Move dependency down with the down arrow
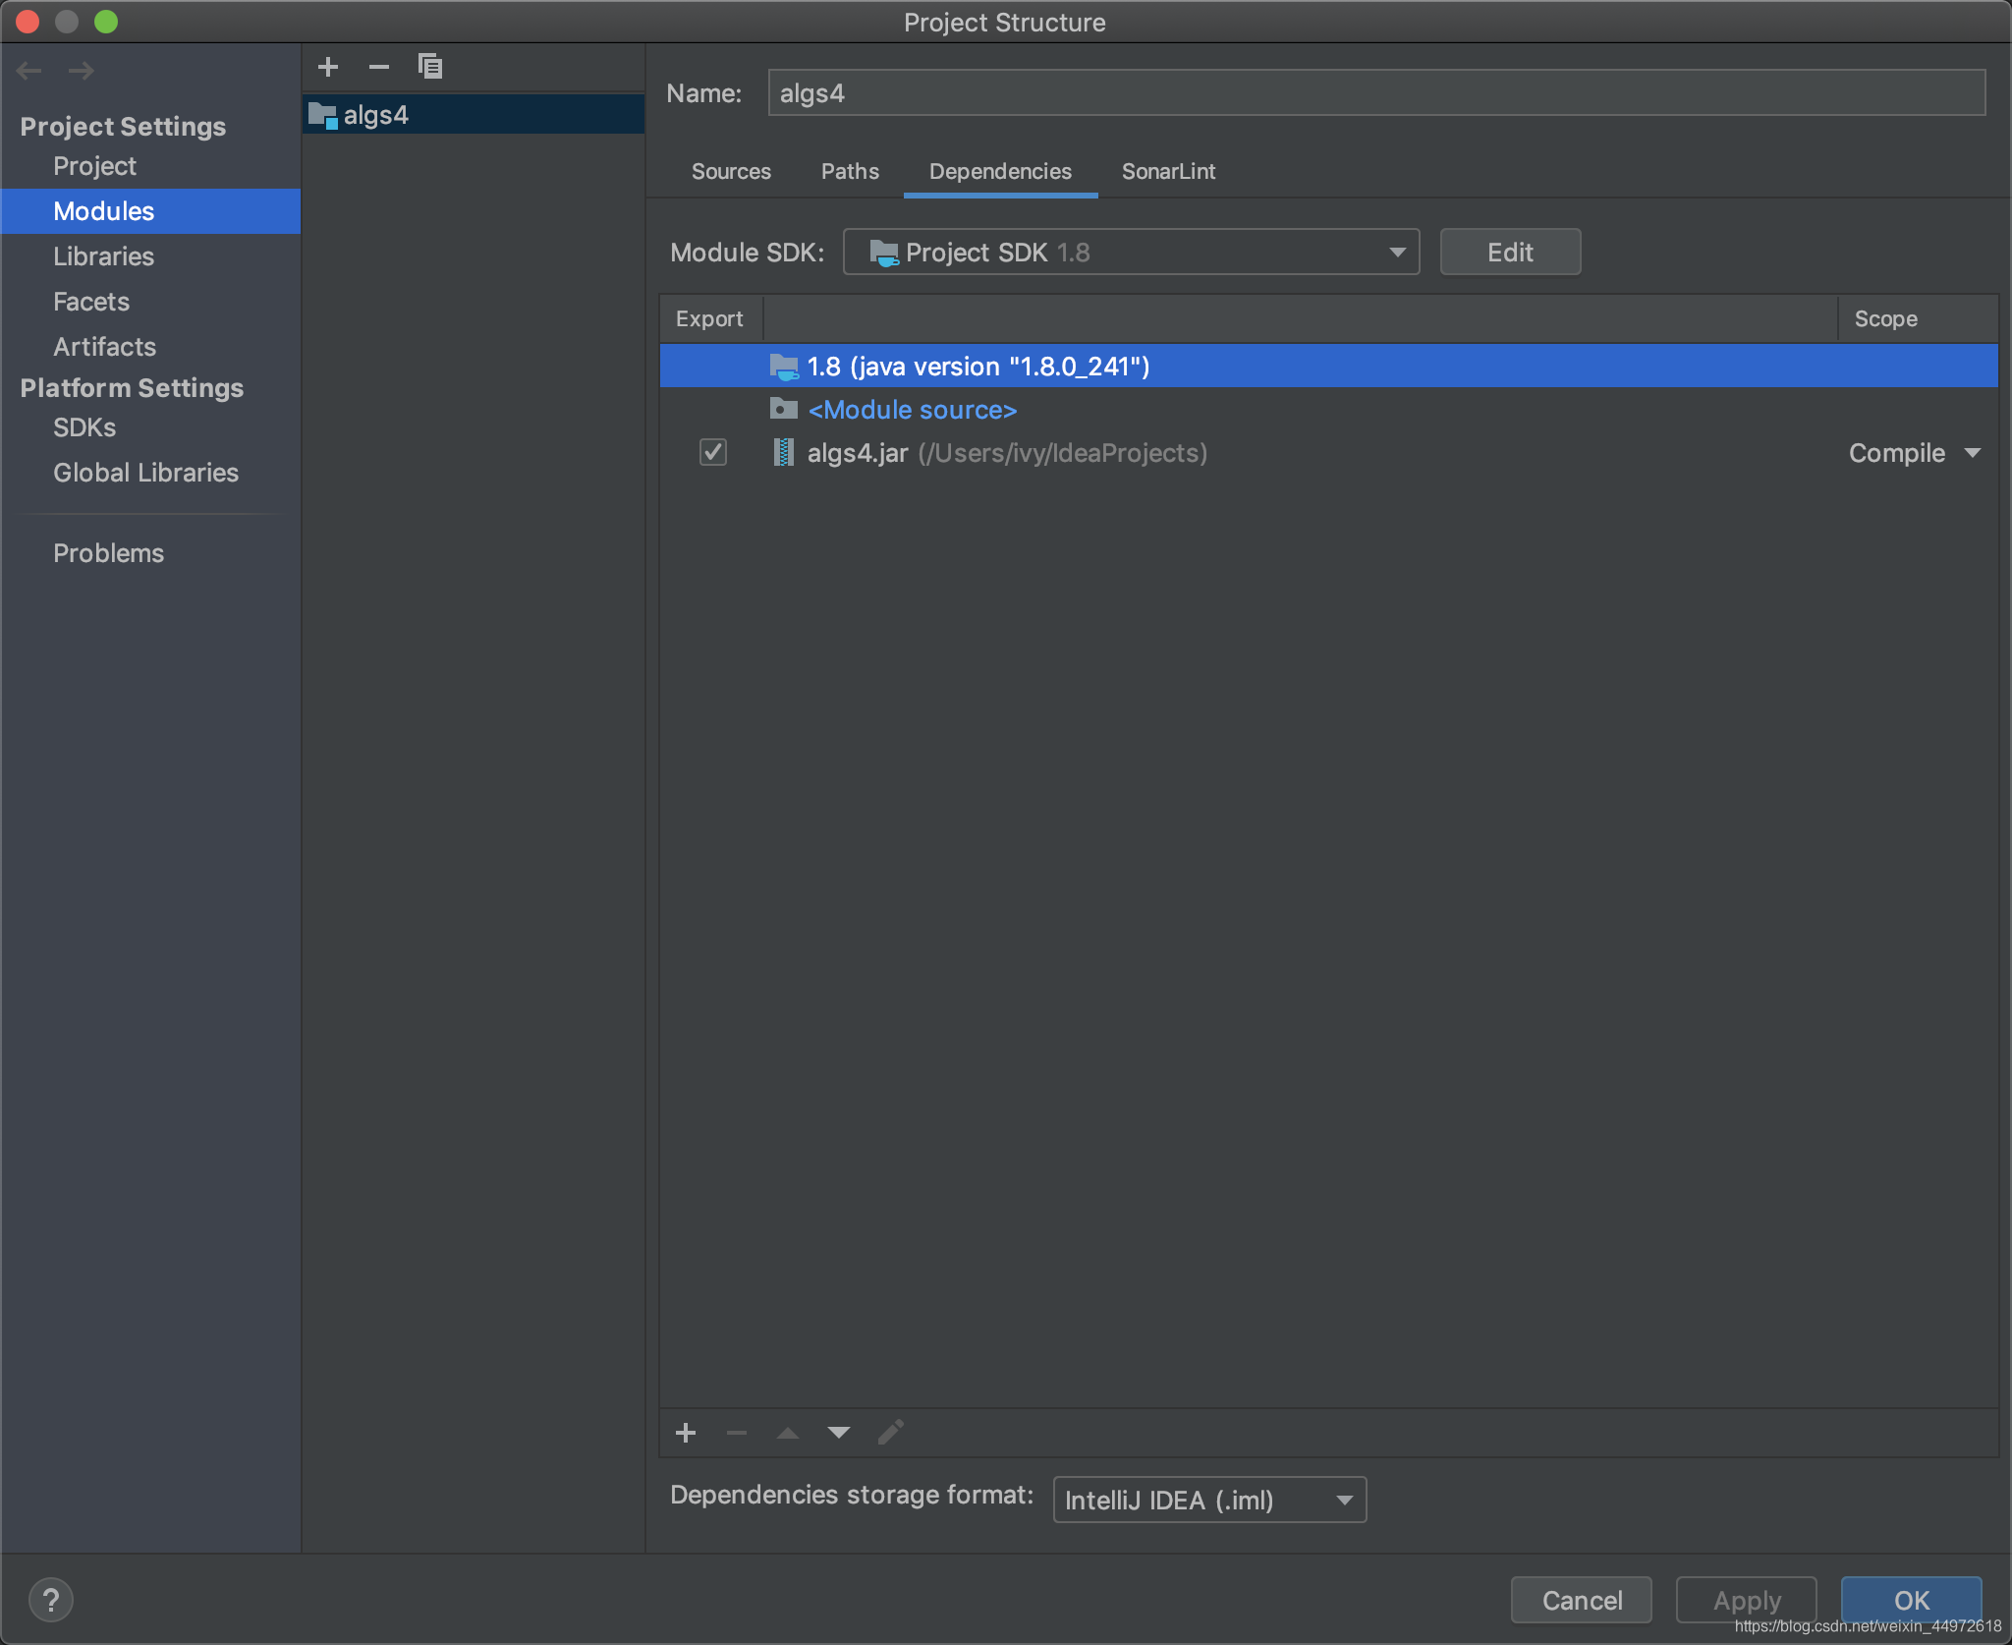Image resolution: width=2012 pixels, height=1645 pixels. [839, 1433]
